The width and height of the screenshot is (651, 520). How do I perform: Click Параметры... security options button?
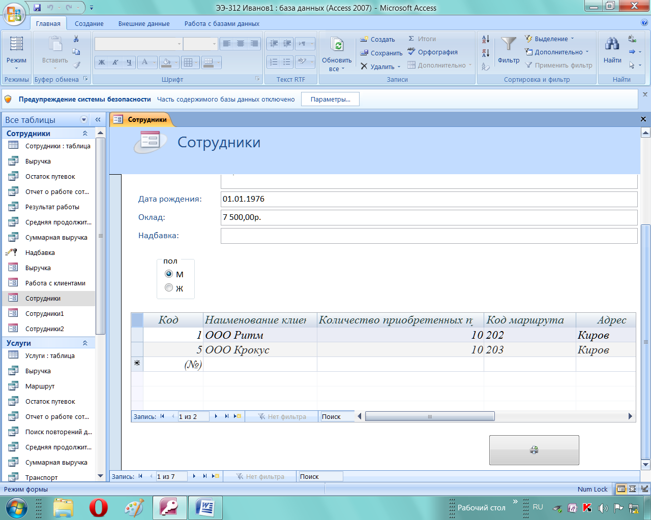pos(330,99)
